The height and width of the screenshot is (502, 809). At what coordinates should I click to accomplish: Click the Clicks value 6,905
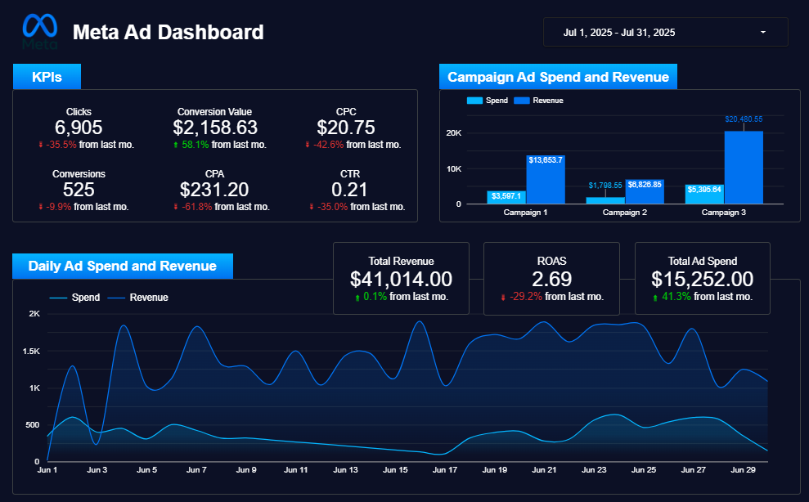click(79, 128)
